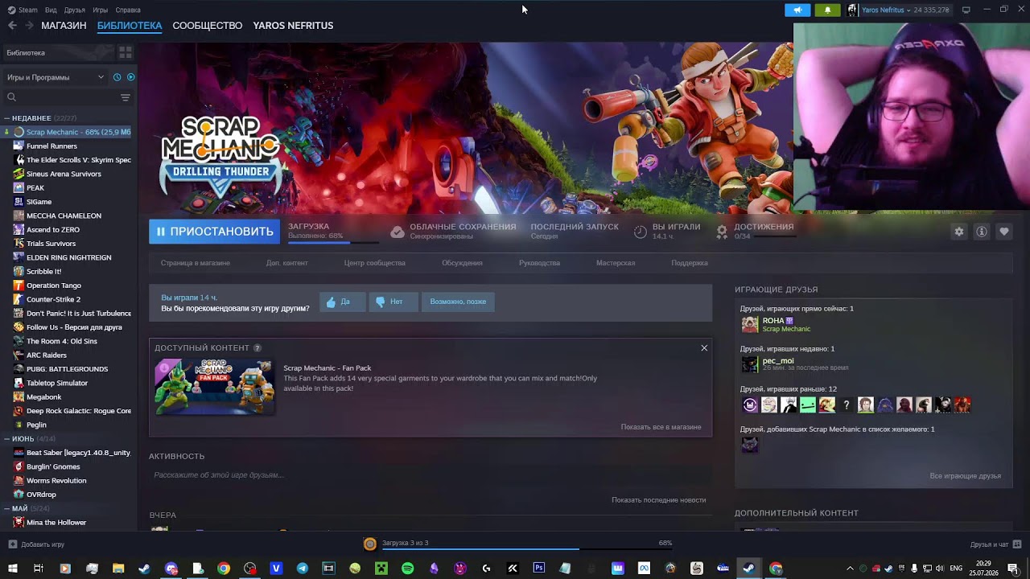Click Показать последние новости
This screenshot has width=1030, height=579.
[658, 500]
